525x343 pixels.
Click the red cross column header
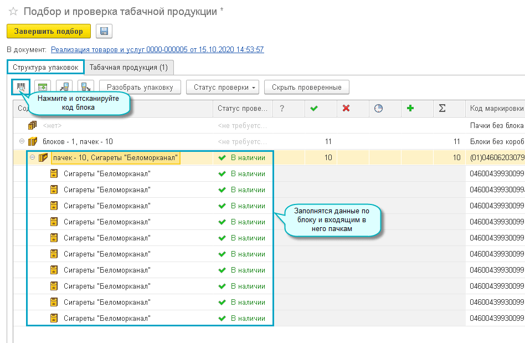pos(346,109)
